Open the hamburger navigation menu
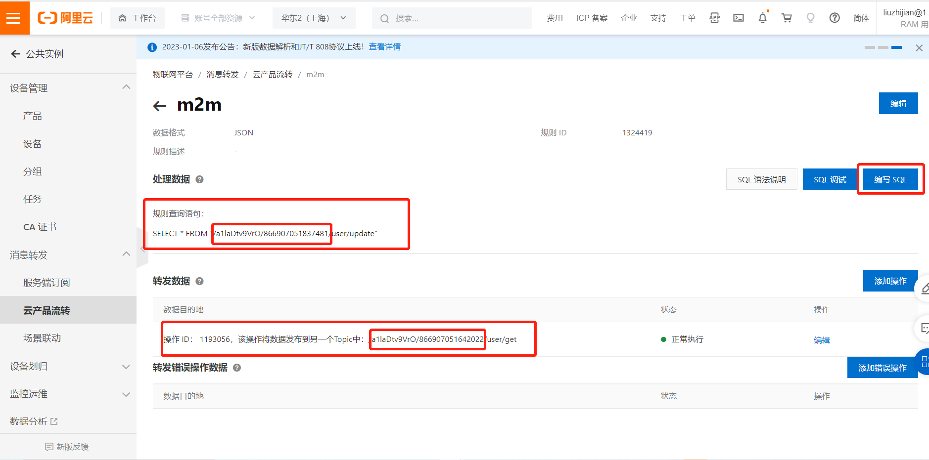Image resolution: width=929 pixels, height=460 pixels. click(x=14, y=18)
